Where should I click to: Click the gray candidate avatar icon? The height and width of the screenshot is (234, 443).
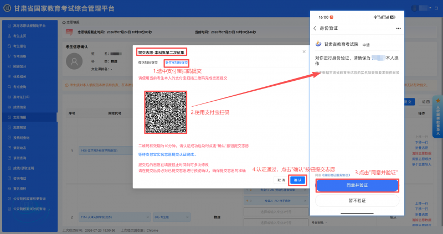pyautogui.click(x=74, y=61)
